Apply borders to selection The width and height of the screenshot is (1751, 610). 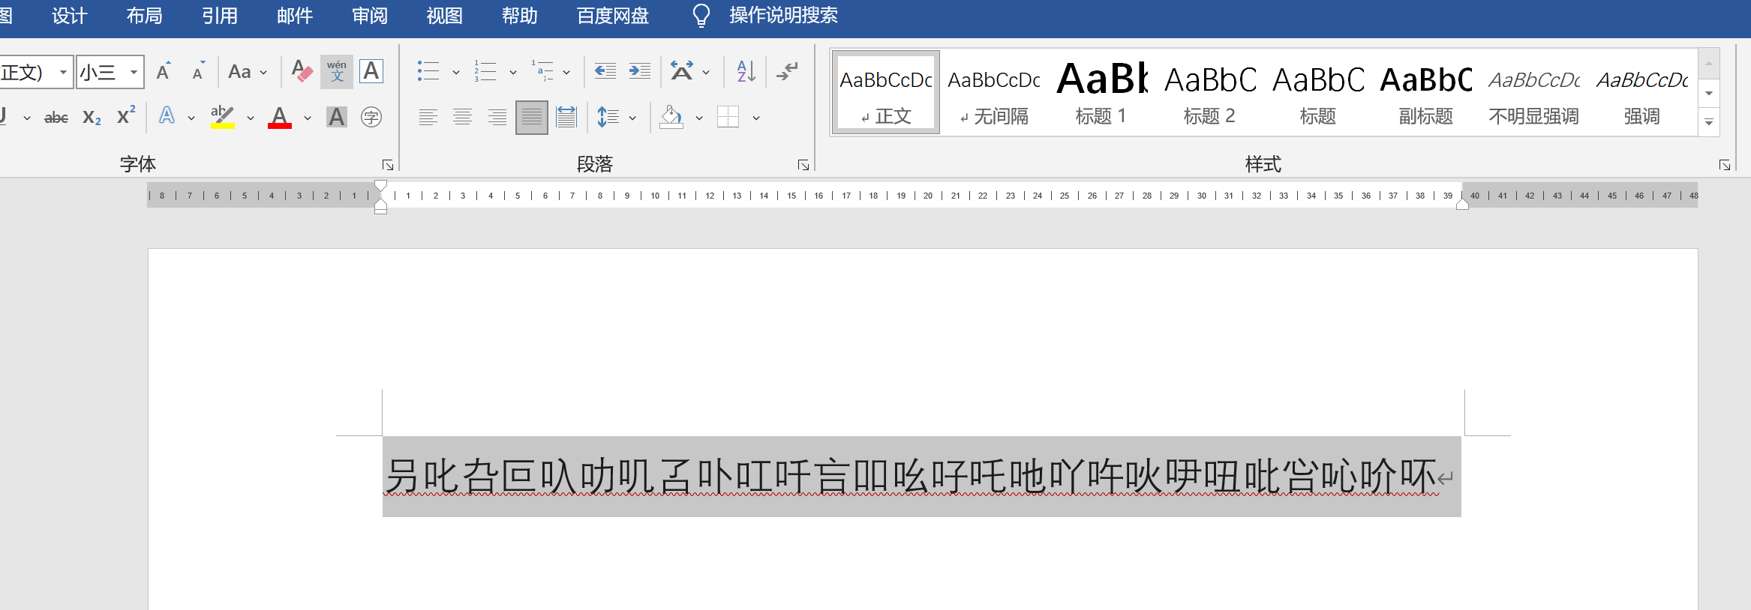tap(728, 117)
